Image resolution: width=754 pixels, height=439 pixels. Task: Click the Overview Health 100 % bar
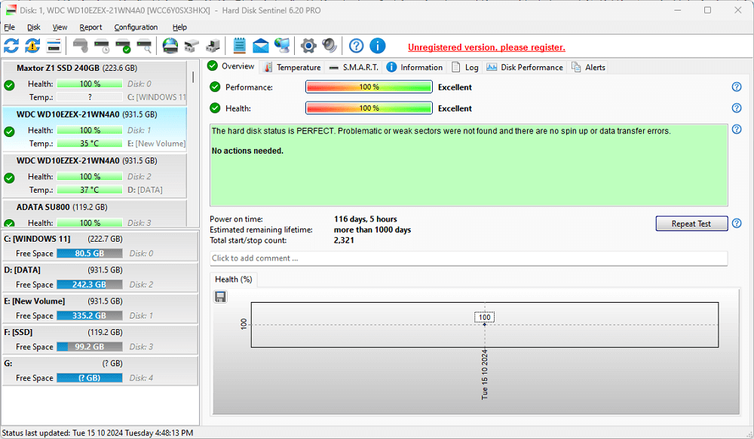click(x=369, y=108)
